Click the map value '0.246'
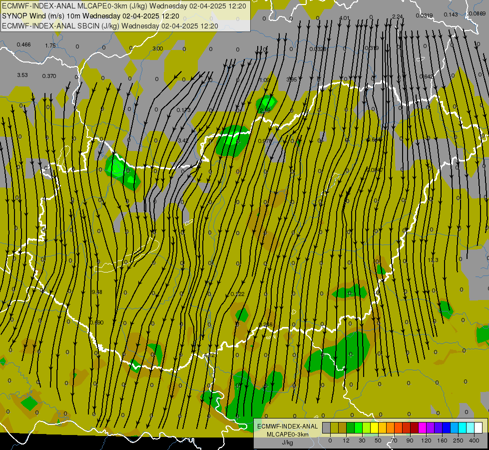The height and width of the screenshot is (450, 489). [x=266, y=325]
